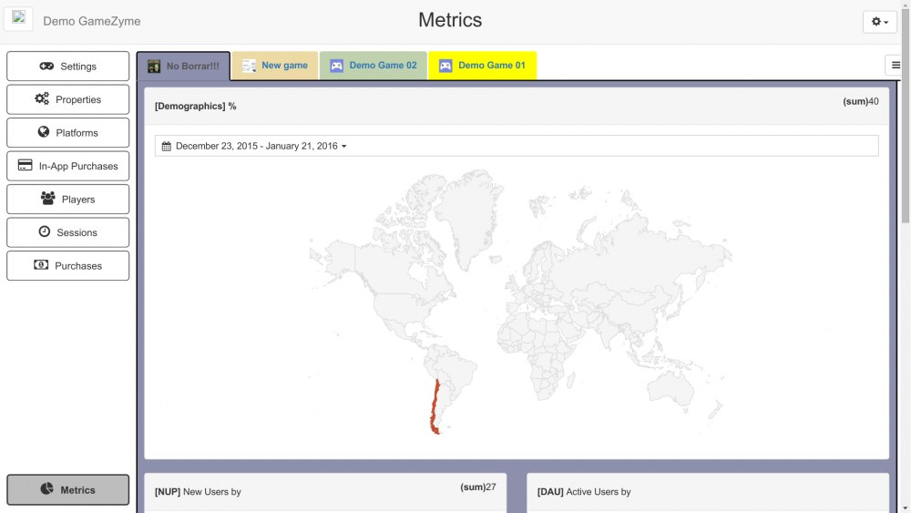
Task: Click the pie chart icon beside Metrics
Action: click(x=47, y=489)
